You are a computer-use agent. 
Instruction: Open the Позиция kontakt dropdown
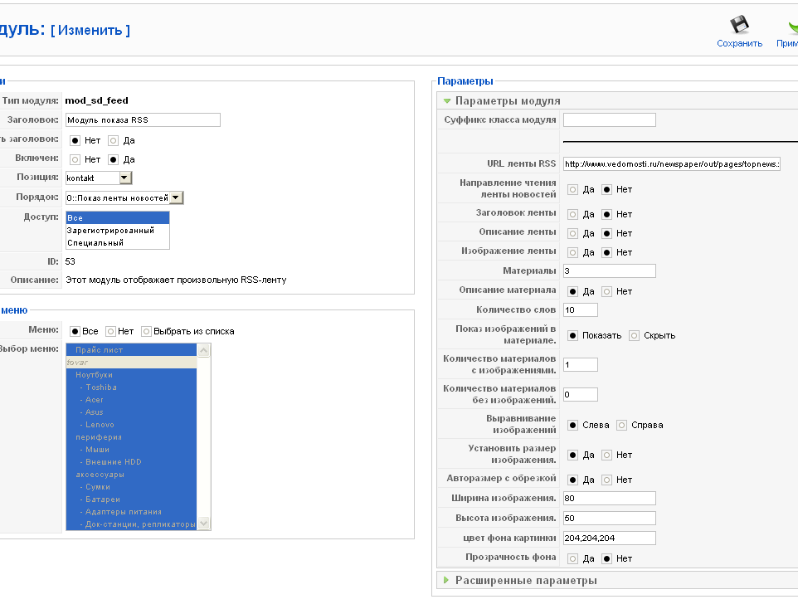tap(125, 178)
